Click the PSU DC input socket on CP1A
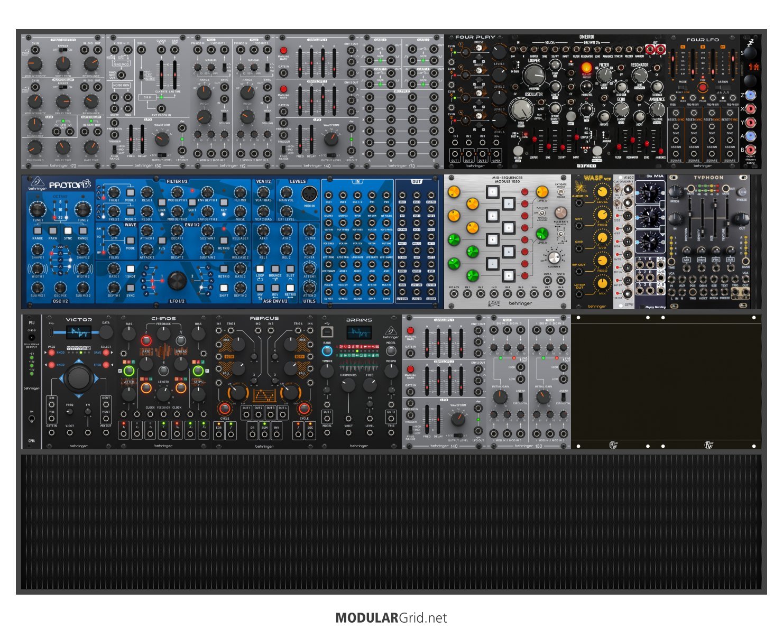The width and height of the screenshot is (783, 629). click(31, 337)
